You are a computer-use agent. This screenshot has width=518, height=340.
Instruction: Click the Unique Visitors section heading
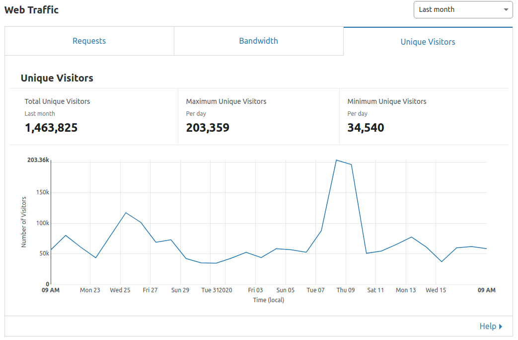click(x=57, y=78)
